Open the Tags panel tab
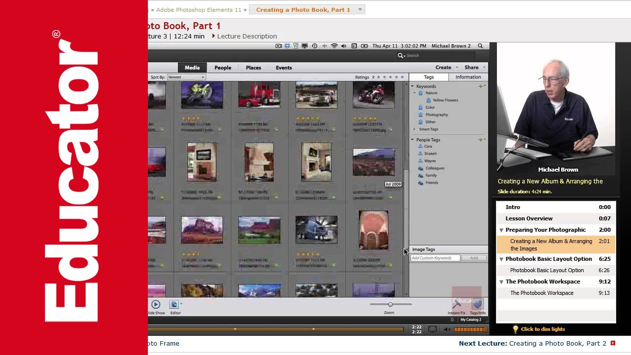 (429, 77)
